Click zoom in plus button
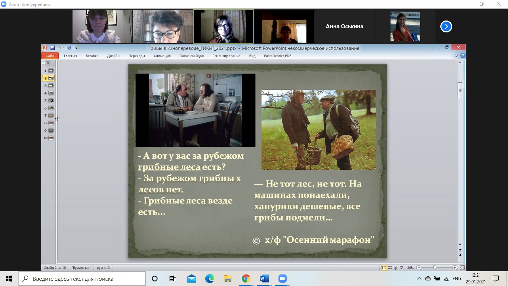Image resolution: width=508 pixels, height=286 pixels. click(x=455, y=268)
